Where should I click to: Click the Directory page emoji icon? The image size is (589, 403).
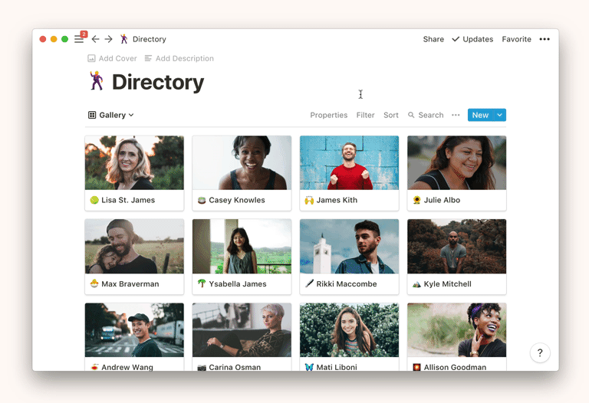point(97,81)
